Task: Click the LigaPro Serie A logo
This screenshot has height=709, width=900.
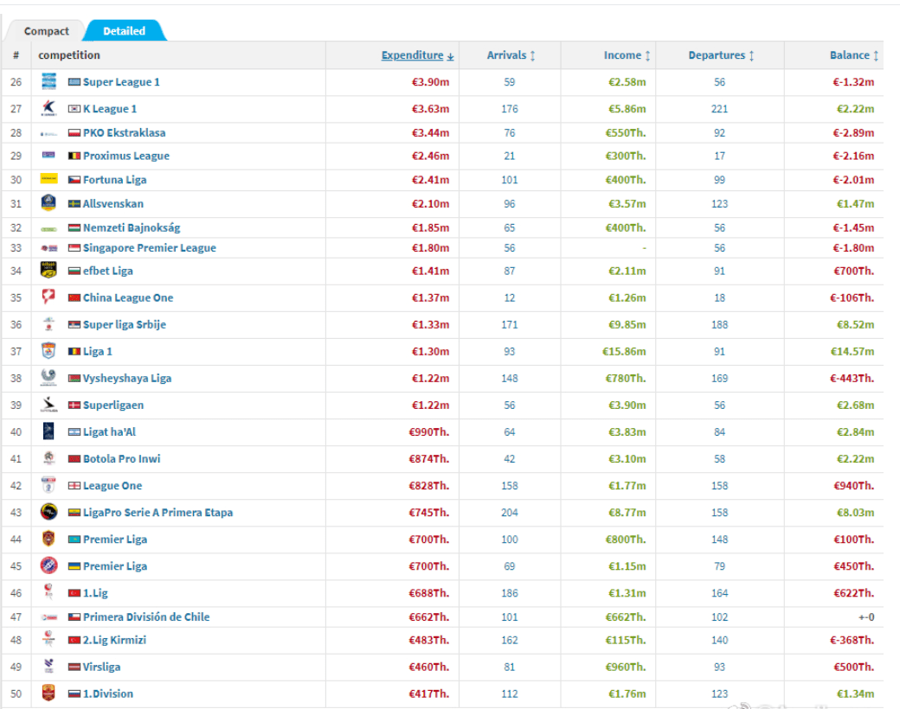Action: coord(48,512)
